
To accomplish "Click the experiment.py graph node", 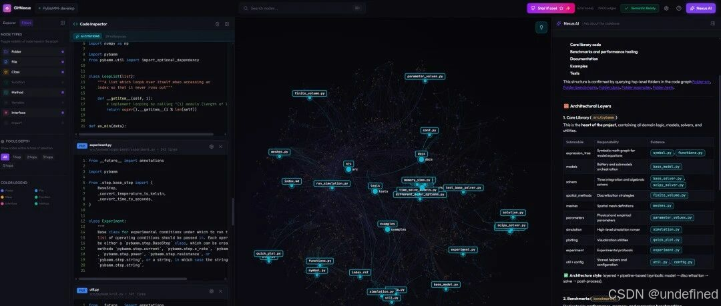I will point(463,250).
